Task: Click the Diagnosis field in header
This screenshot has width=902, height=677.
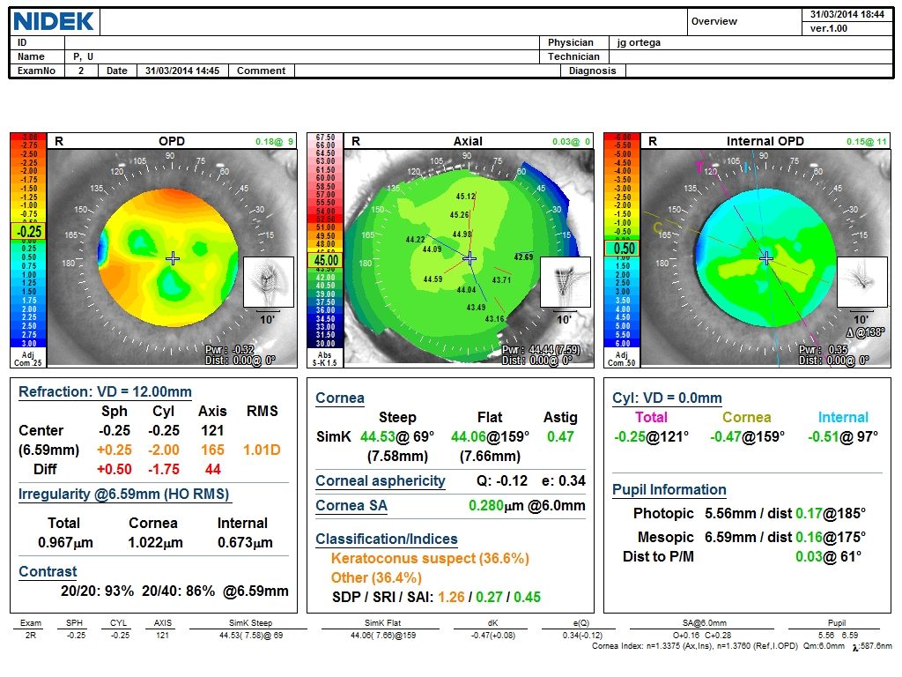Action: tap(759, 71)
